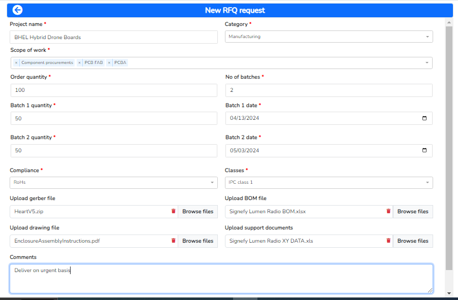The height and width of the screenshot is (300, 458).
Task: Browse files for gerber file upload
Action: pyautogui.click(x=198, y=212)
